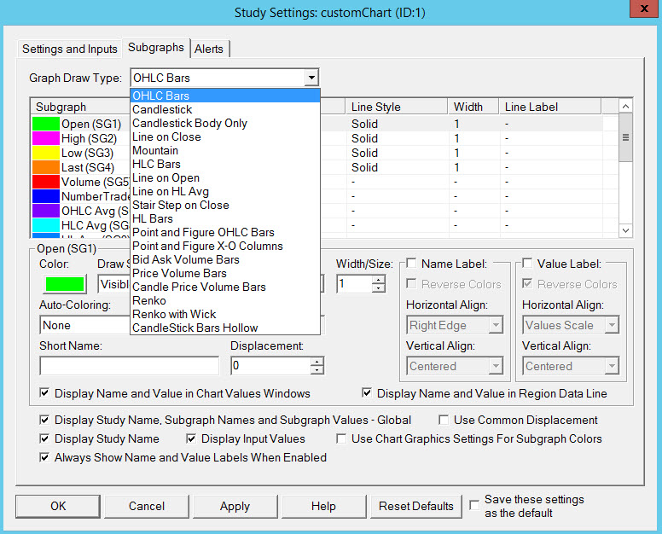Click the yellow Low (SG3) swatch

46,153
